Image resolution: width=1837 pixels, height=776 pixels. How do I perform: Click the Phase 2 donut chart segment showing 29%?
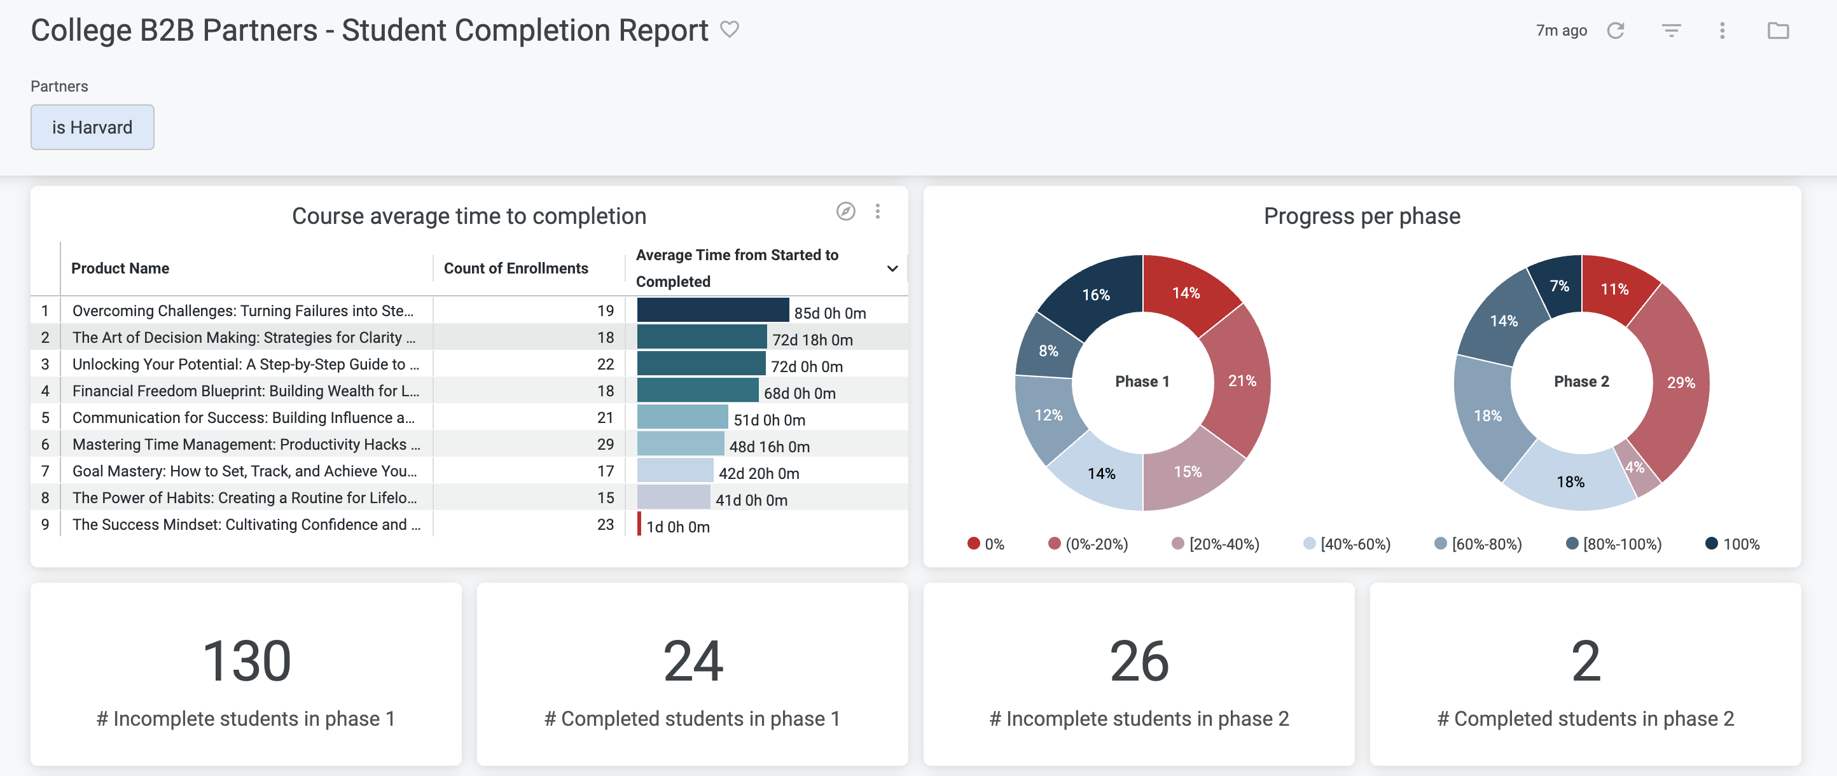click(1682, 383)
